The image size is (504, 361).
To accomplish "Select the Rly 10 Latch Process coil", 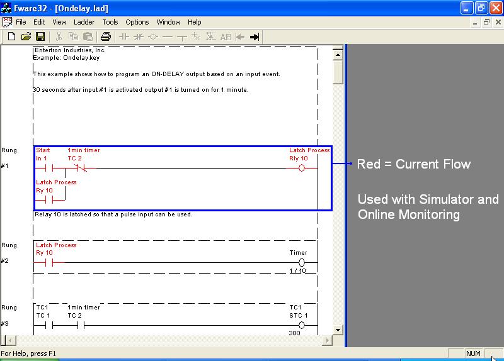I will pyautogui.click(x=302, y=168).
